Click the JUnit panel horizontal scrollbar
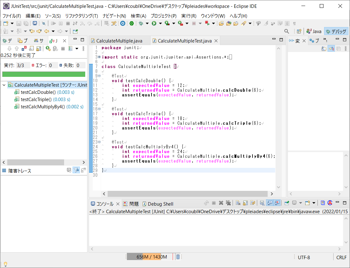The image size is (350, 268). coord(36,162)
